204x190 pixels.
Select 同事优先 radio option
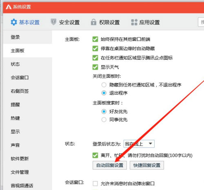pos(104,120)
